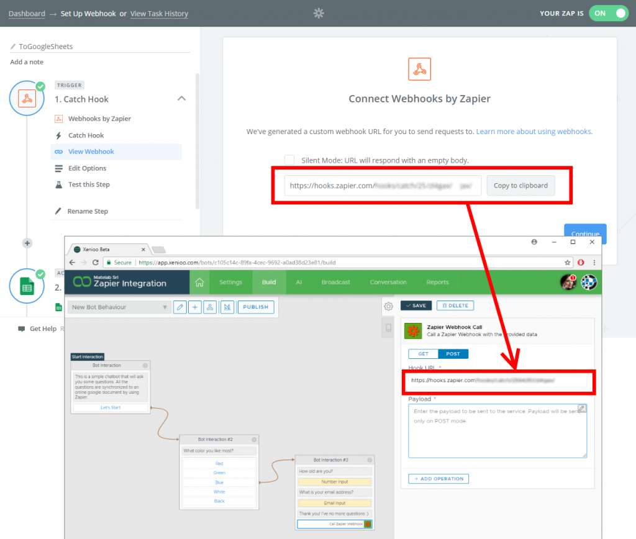This screenshot has height=539, width=636.
Task: Open the Broadcast tab in Xenioo
Action: (335, 283)
